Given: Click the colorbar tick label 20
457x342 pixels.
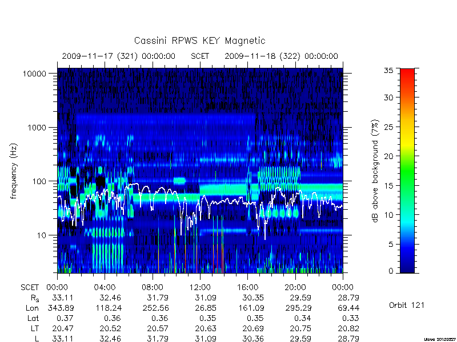Looking at the screenshot, I should click(388, 156).
